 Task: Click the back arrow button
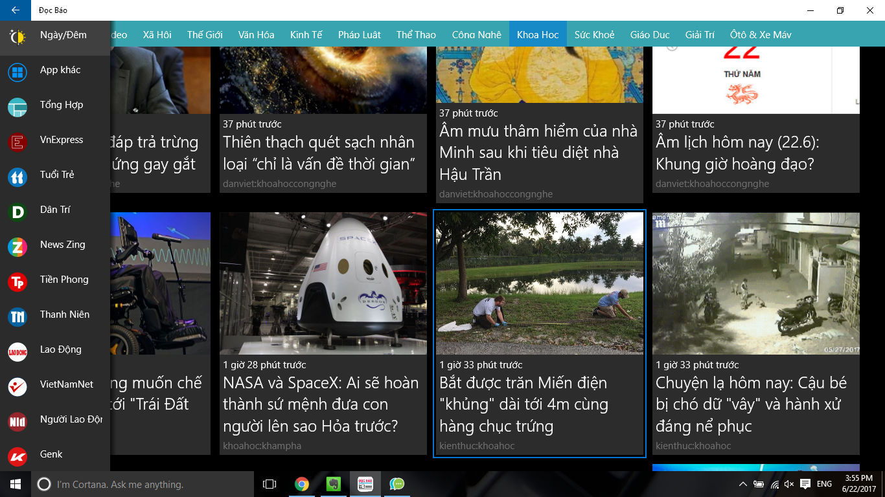tap(16, 10)
